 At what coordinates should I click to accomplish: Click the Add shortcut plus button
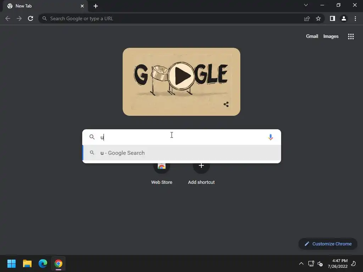pos(201,166)
